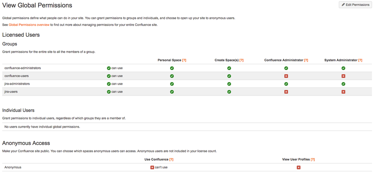Click jira-users System Administrator red X icon
376x176 pixels.
[x=343, y=92]
